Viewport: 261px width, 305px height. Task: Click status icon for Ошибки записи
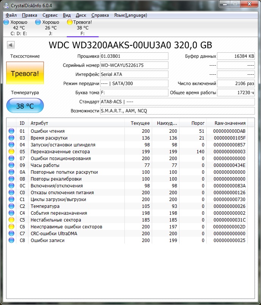11,240
